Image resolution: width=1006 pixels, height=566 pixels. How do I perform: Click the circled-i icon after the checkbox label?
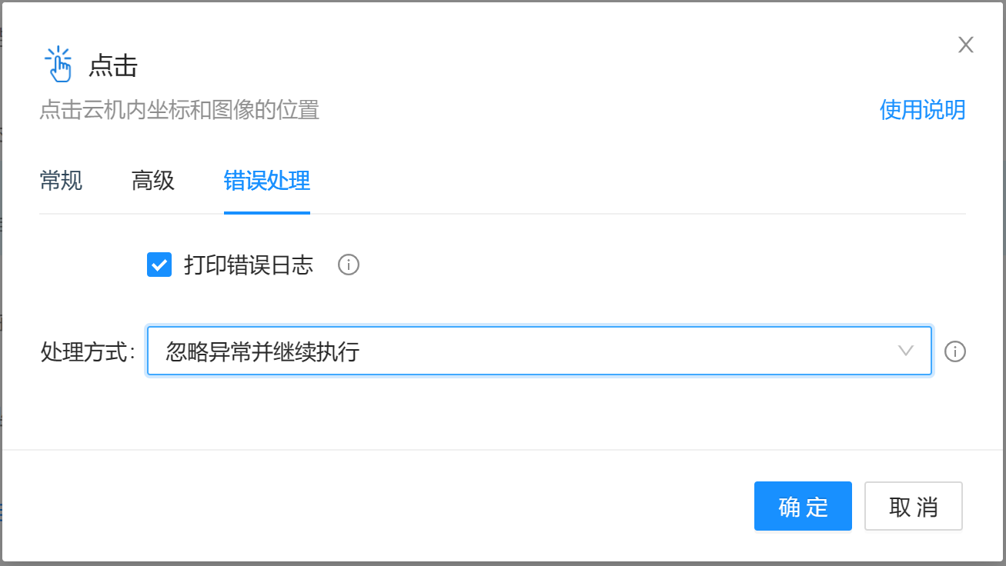(349, 265)
